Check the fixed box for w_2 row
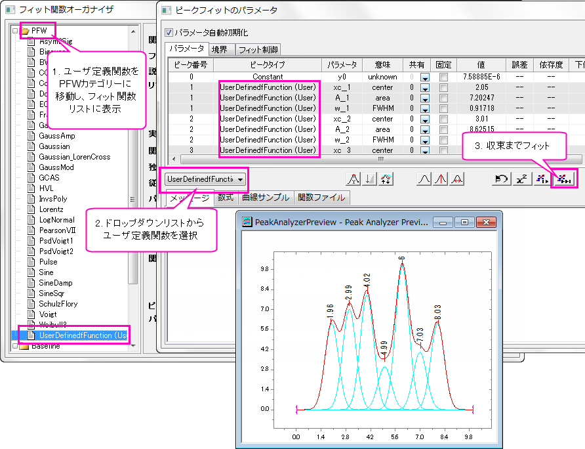 443,140
